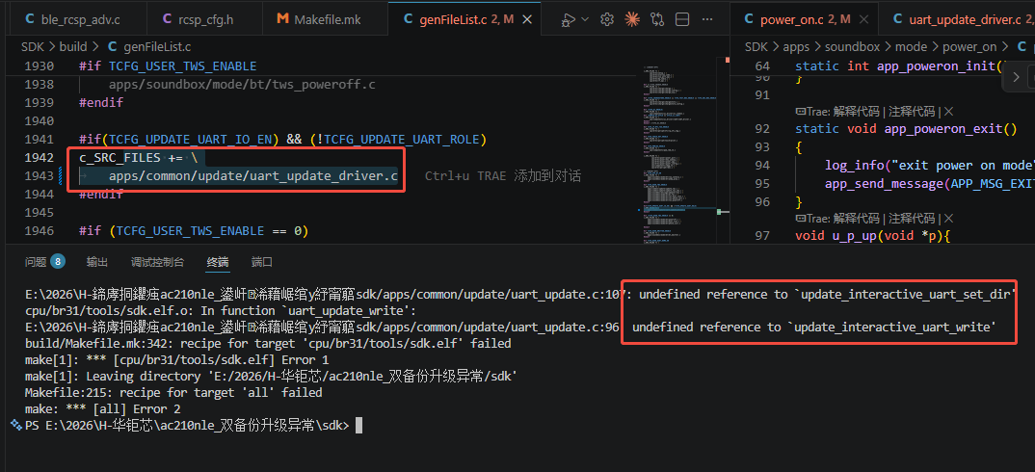Click the red overview ruler marker beside minimap
Image resolution: width=1035 pixels, height=472 pixels.
(727, 60)
